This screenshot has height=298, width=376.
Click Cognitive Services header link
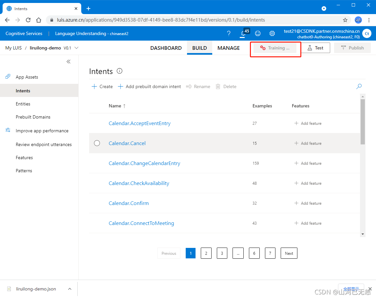[24, 33]
